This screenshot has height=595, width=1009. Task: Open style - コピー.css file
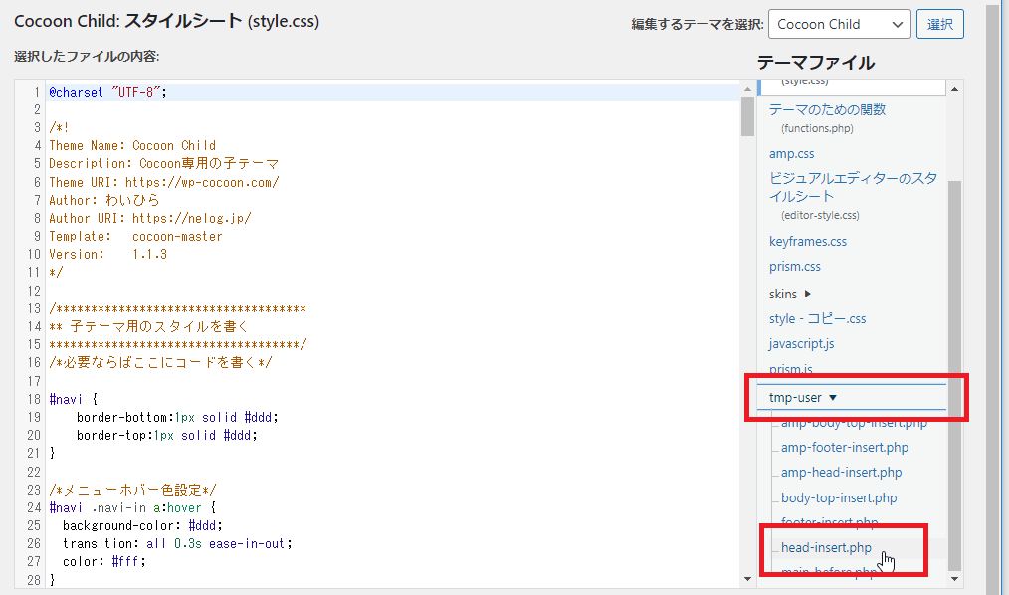pyautogui.click(x=817, y=319)
